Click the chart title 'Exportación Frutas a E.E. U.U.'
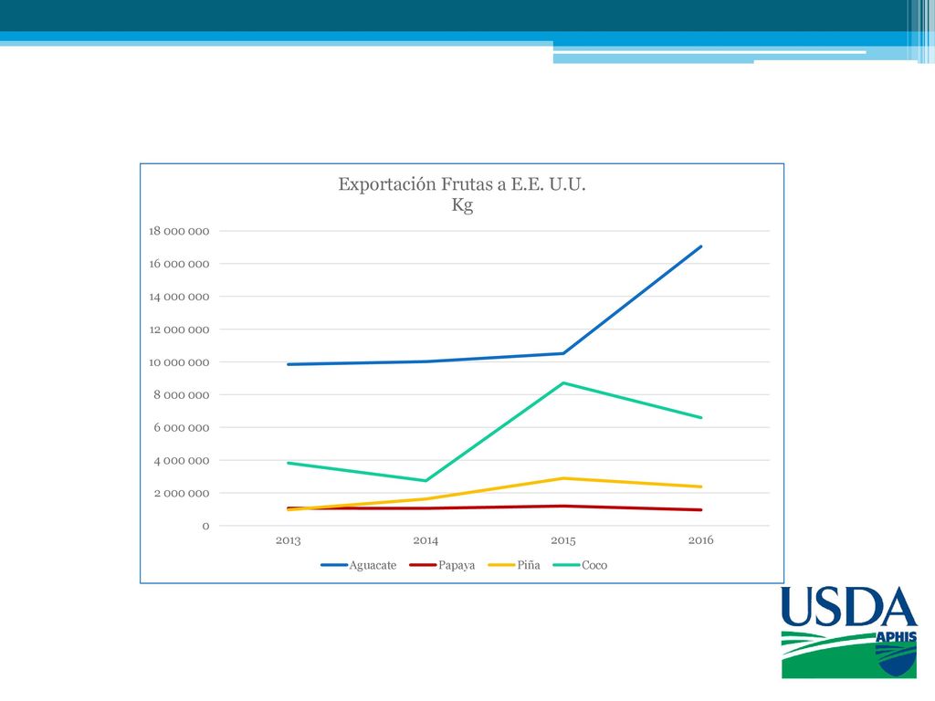 462,184
